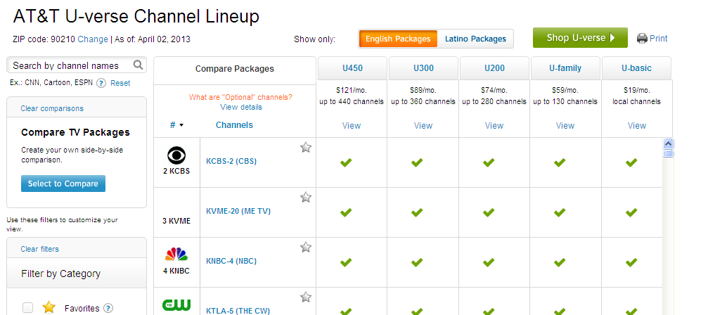This screenshot has height=315, width=708.
Task: Click the search magnifier icon
Action: pos(139,65)
